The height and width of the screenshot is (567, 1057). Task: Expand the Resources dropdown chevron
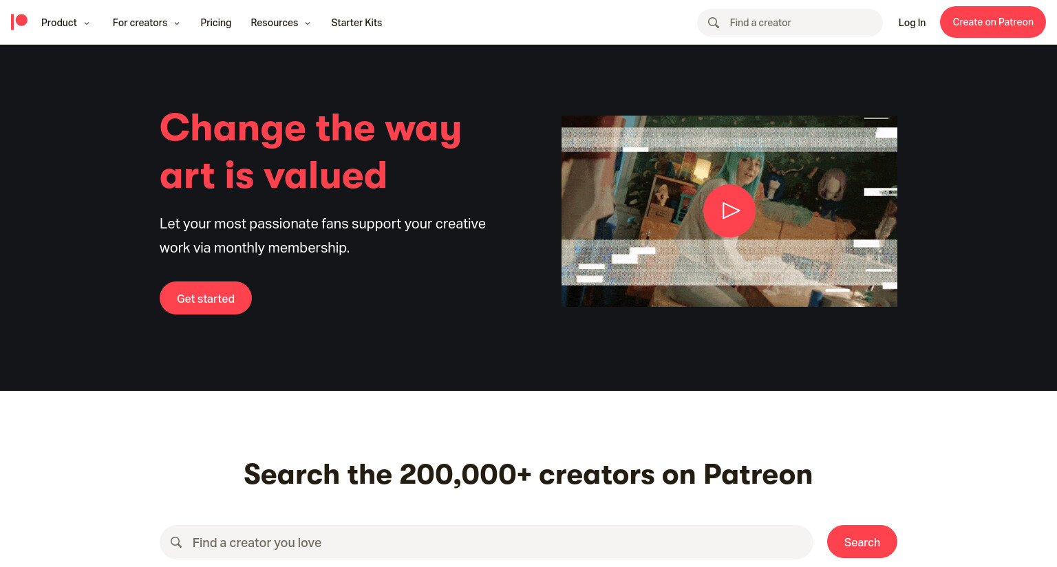click(x=308, y=23)
